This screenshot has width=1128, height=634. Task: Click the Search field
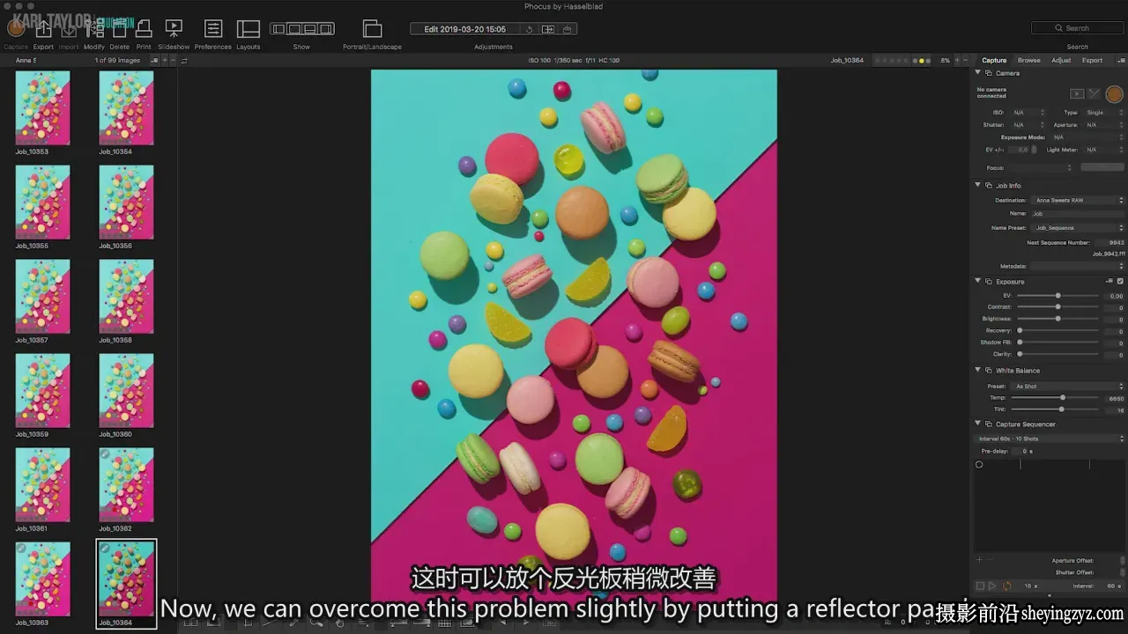click(x=1077, y=28)
